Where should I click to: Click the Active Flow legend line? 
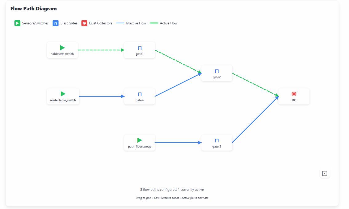pyautogui.click(x=154, y=23)
